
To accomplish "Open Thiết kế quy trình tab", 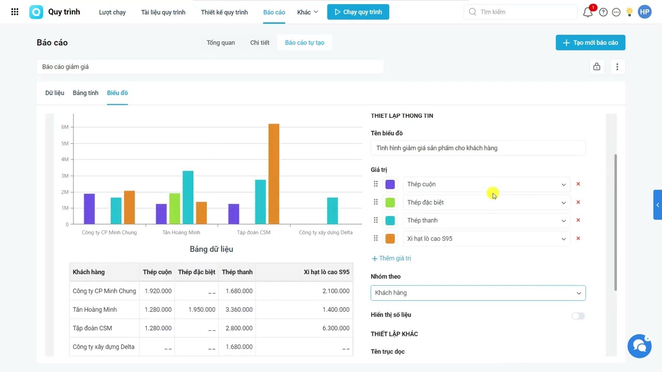I will 224,12.
